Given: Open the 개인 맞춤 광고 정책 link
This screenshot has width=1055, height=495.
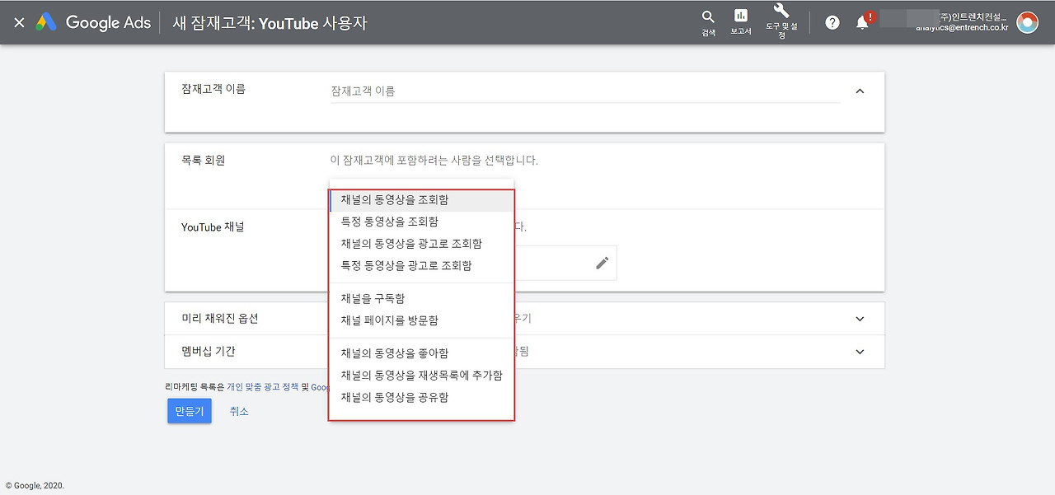Looking at the screenshot, I should click(x=263, y=386).
